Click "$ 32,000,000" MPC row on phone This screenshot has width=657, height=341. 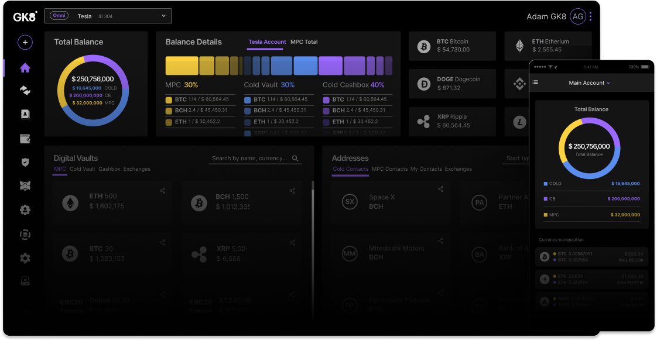point(591,215)
